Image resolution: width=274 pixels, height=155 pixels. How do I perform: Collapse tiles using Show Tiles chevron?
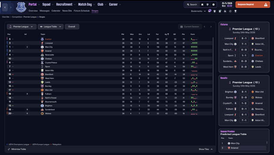coord(212,149)
